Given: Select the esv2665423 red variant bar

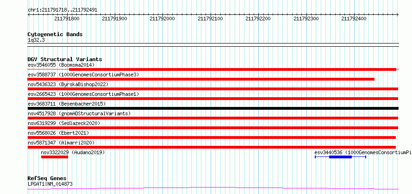Looking at the screenshot, I should click(x=213, y=99).
